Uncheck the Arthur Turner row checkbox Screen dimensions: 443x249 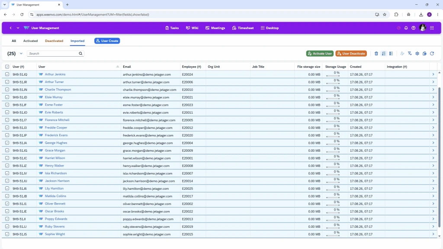pyautogui.click(x=7, y=82)
